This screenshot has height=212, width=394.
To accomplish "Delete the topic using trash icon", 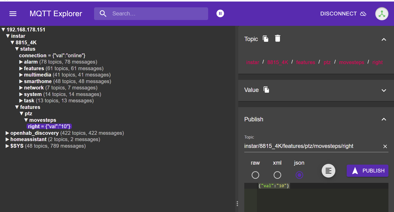I will pyautogui.click(x=278, y=38).
